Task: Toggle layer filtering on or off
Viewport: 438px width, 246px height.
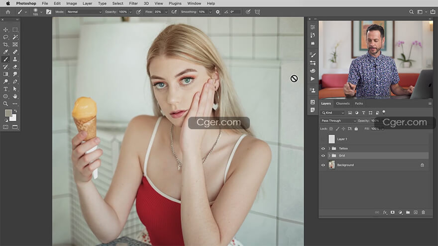Action: [384, 112]
